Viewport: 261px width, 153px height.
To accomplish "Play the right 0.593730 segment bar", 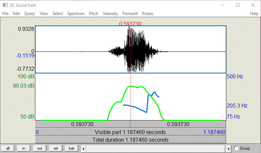I will (178, 124).
